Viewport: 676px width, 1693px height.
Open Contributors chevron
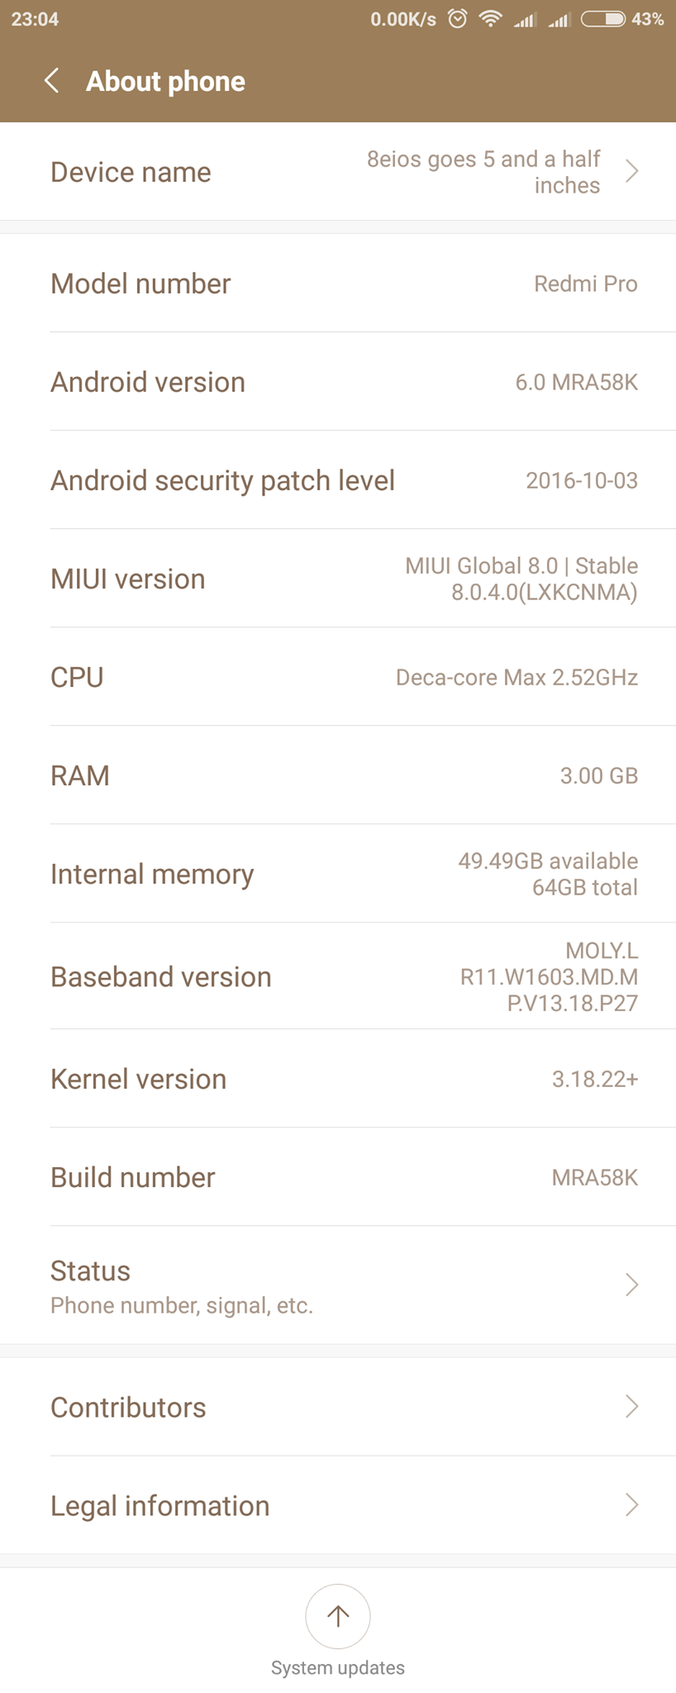(631, 1406)
